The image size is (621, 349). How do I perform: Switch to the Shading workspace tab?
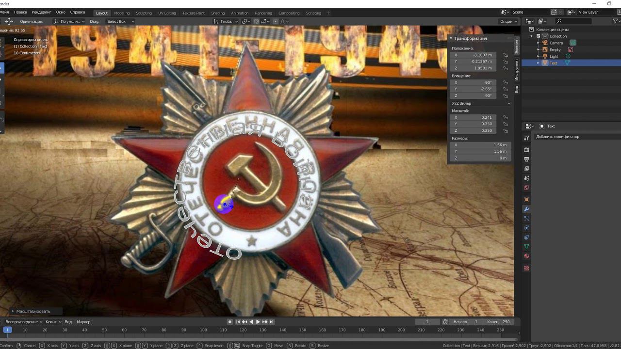tap(218, 13)
